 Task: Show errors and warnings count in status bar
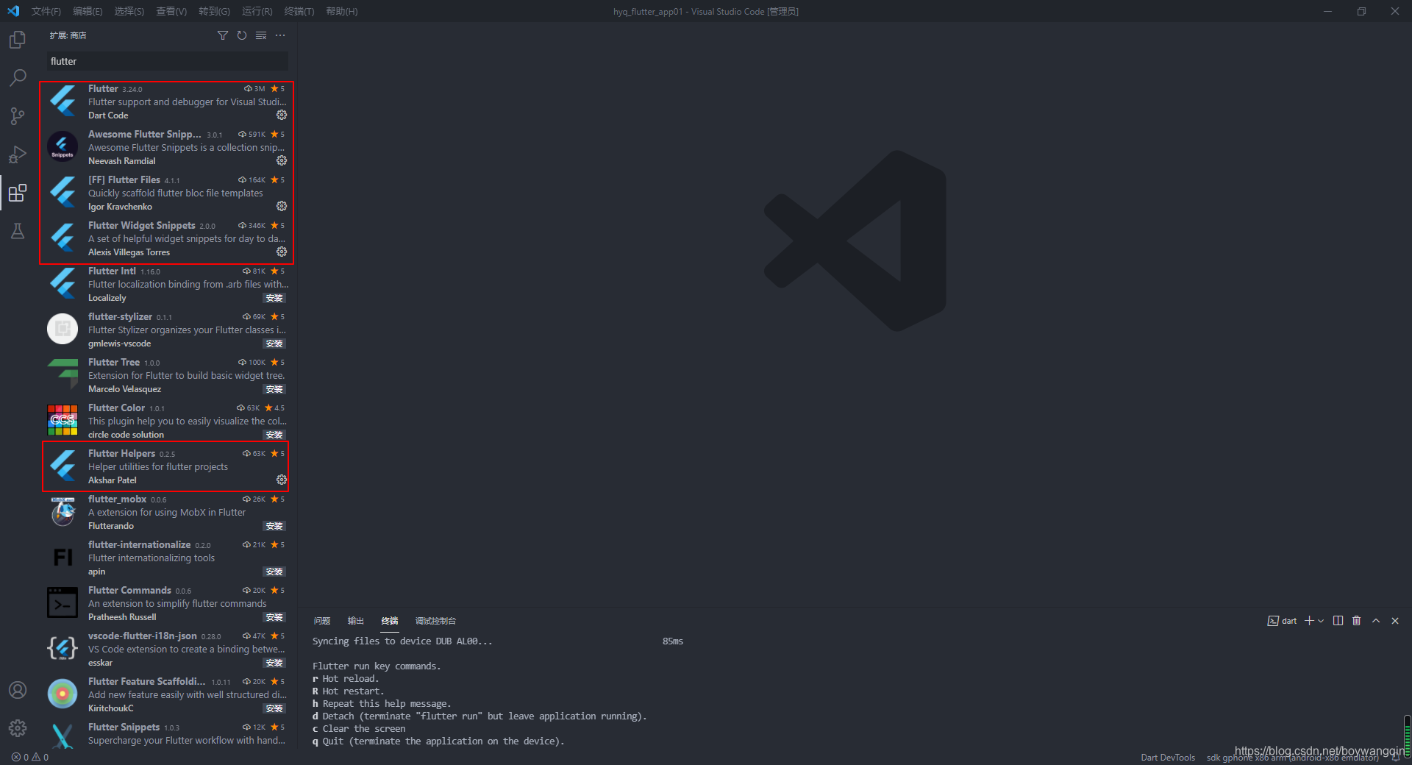[x=30, y=757]
